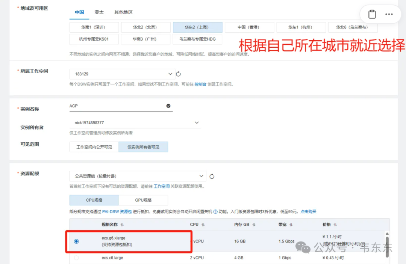Sort by 内存 GB column
This screenshot has width=406, height=264.
coord(254,225)
